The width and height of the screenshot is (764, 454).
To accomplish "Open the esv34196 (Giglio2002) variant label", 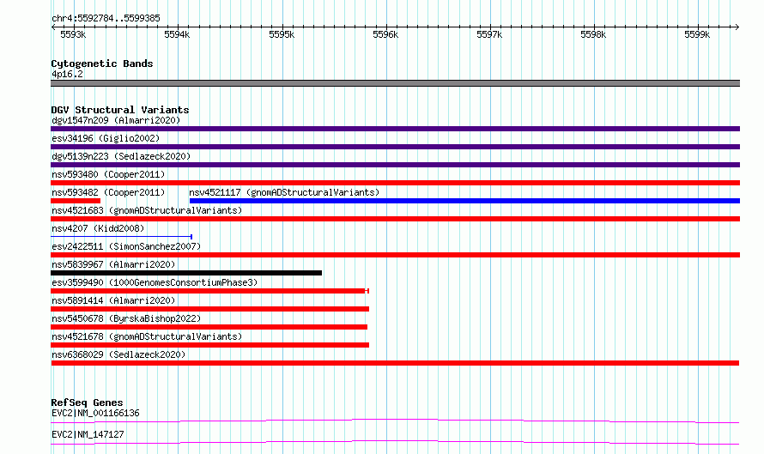I will pos(106,138).
